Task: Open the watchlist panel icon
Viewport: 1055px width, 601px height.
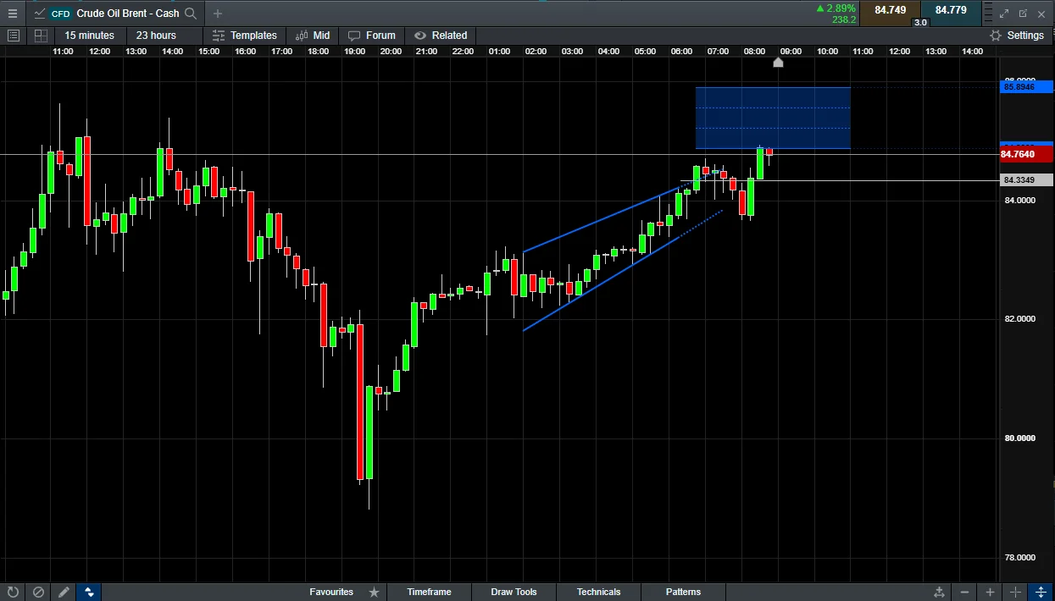Action: coord(14,35)
